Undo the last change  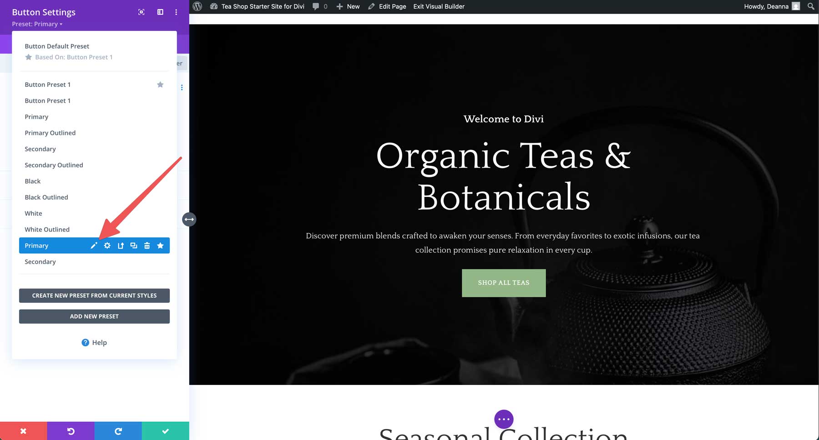click(71, 430)
